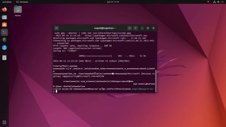Open the volume icon in top bar
Image resolution: width=226 pixels, height=127 pixels.
tap(218, 2)
